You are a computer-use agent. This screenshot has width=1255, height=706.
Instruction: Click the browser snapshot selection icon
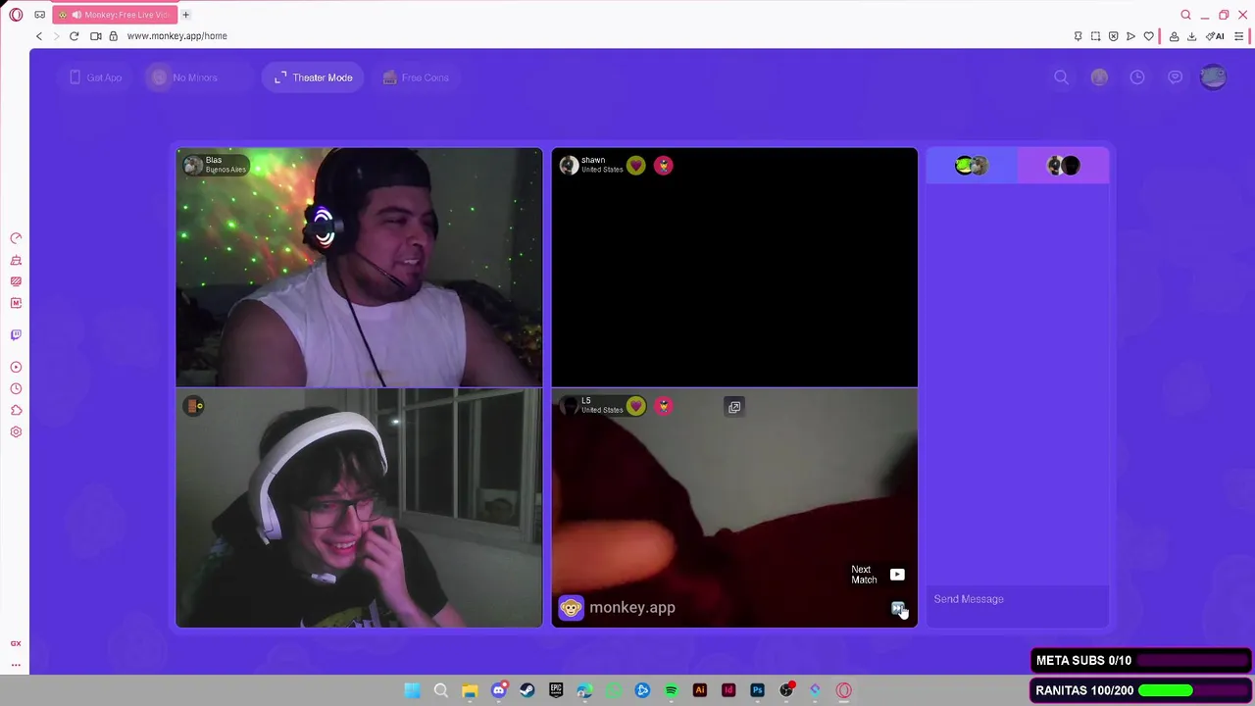pos(1095,36)
